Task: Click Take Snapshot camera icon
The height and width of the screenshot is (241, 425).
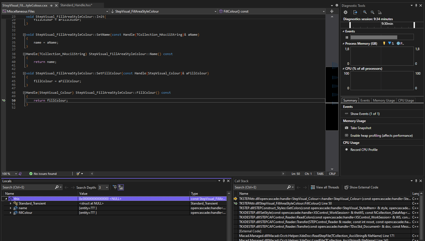Action: (346, 128)
